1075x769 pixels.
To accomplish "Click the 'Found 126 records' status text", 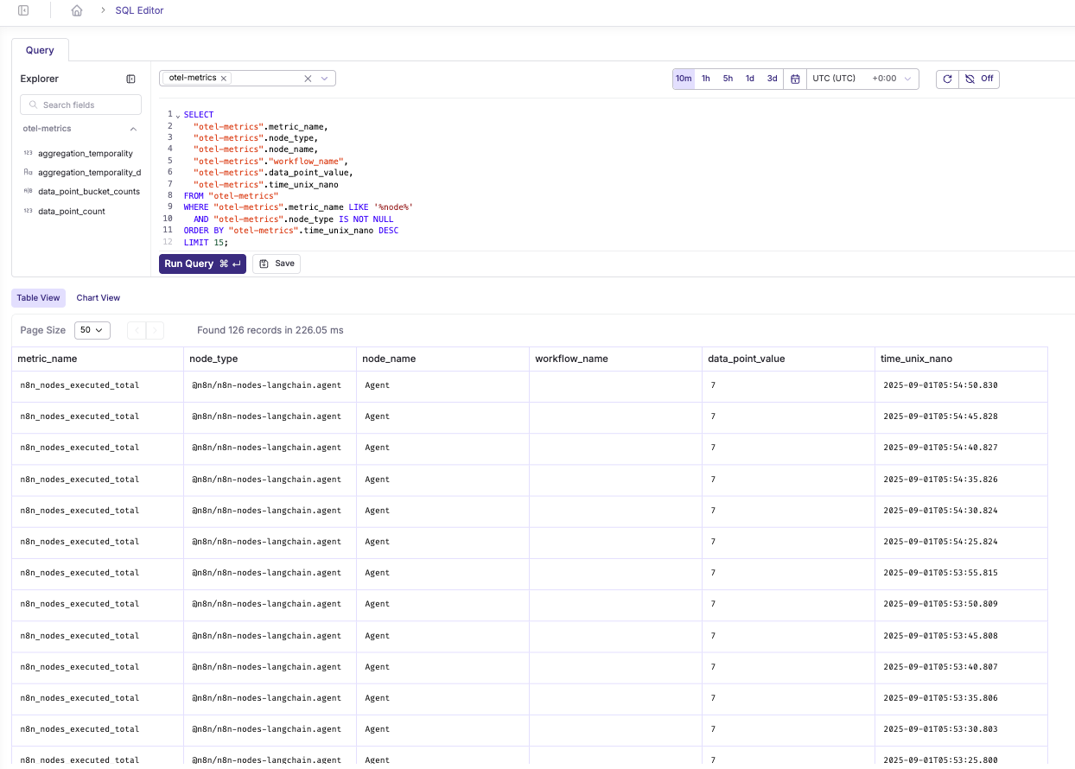I will coord(270,330).
